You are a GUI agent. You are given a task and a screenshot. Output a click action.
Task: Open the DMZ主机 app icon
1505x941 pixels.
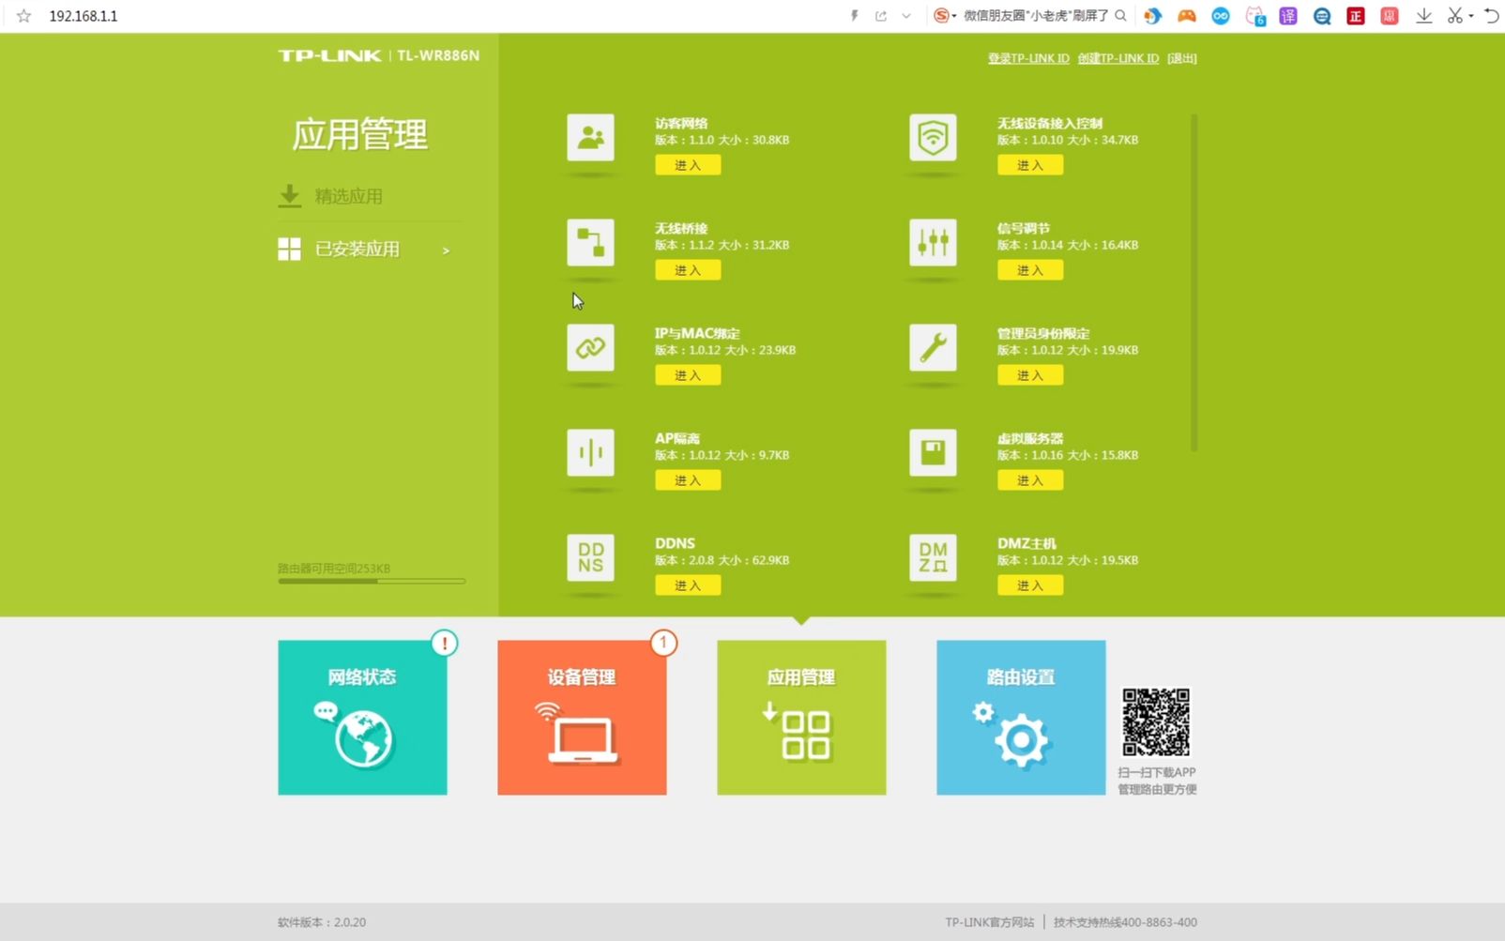tap(933, 558)
